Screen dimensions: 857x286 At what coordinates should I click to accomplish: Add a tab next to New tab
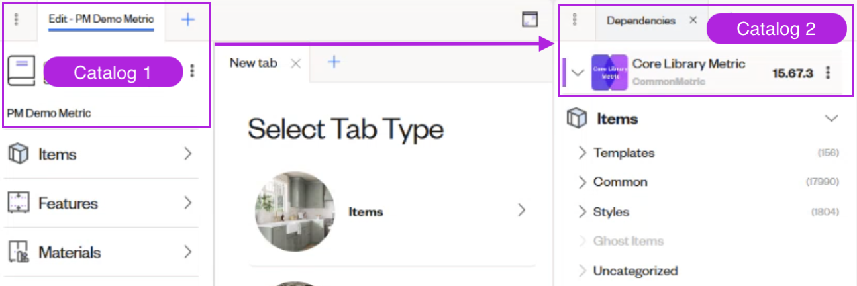point(334,62)
